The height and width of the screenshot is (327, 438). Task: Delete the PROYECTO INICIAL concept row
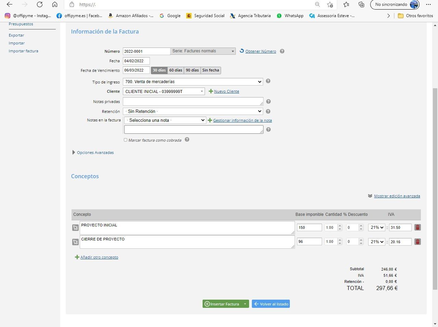[x=417, y=227]
